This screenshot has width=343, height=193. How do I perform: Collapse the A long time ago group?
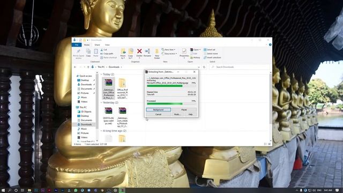pyautogui.click(x=101, y=131)
